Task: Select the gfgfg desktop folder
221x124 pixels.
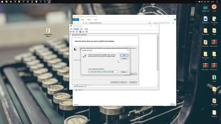Action: point(214,32)
